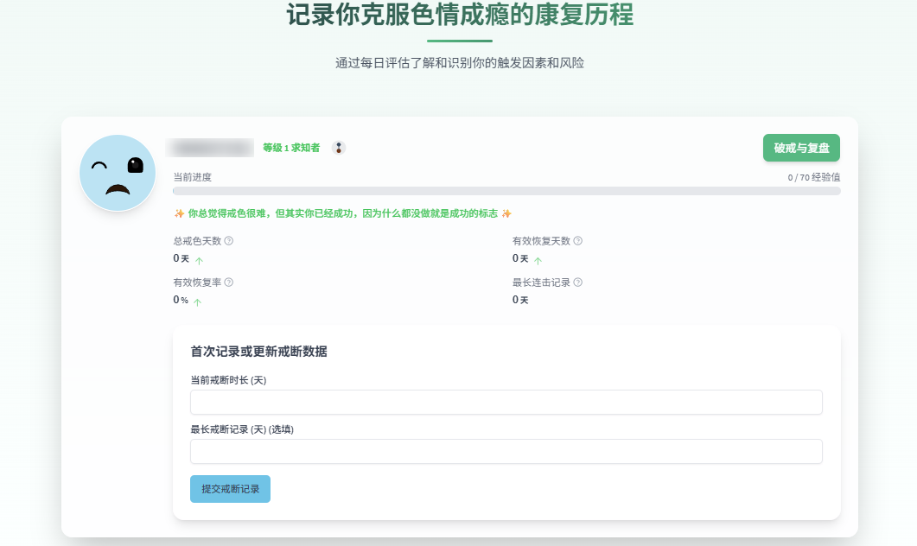Image resolution: width=917 pixels, height=546 pixels.
Task: Click green up arrow under 有效恢复天数
Action: tap(538, 260)
